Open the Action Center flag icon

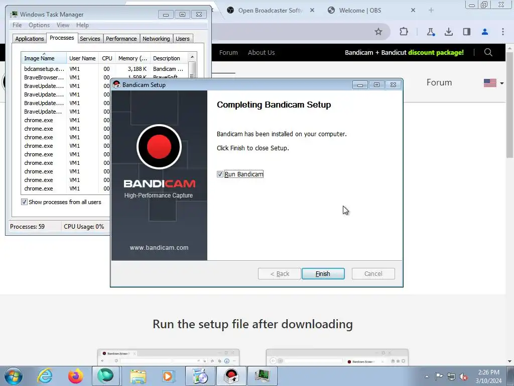(x=439, y=376)
